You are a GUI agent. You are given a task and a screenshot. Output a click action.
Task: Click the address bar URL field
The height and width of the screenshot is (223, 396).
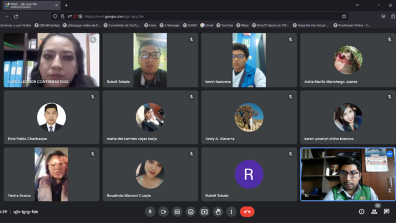pyautogui.click(x=200, y=17)
